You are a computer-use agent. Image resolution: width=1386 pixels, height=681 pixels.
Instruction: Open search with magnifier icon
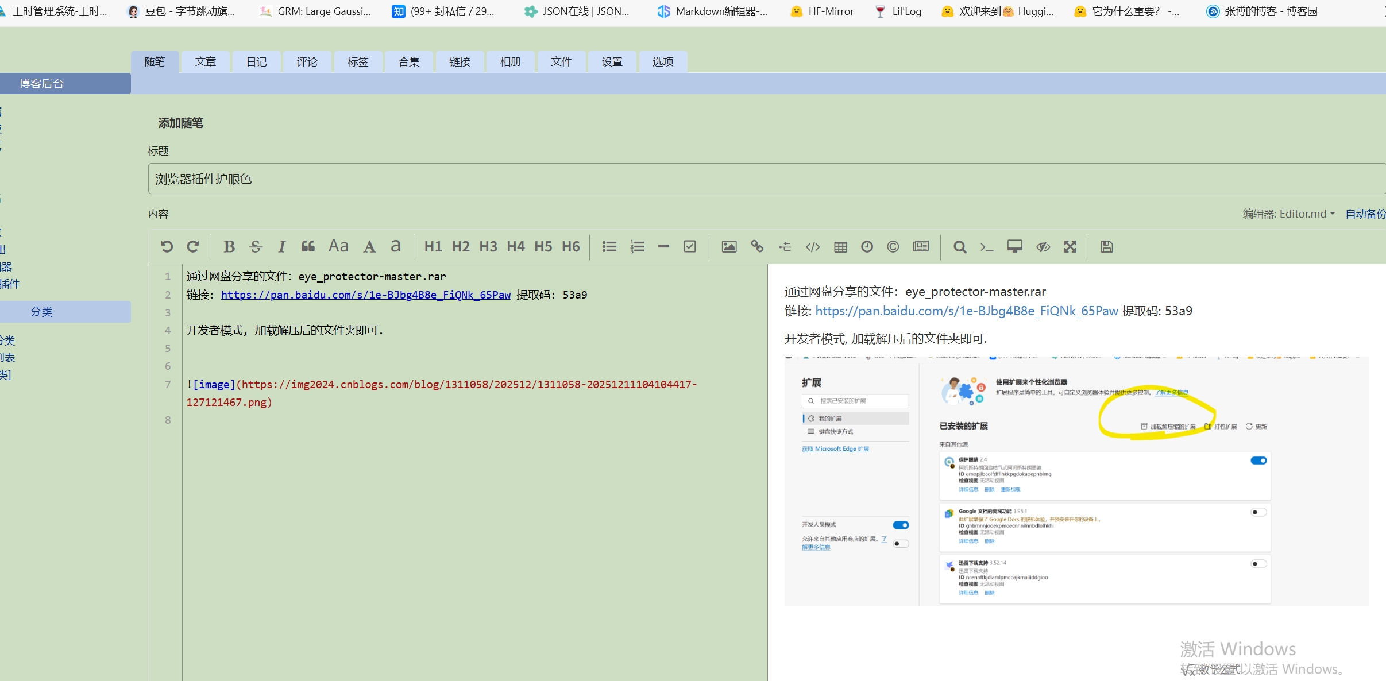coord(959,247)
